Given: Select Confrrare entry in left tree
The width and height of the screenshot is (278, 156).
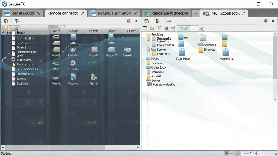Looking at the screenshot, I should (23, 43).
